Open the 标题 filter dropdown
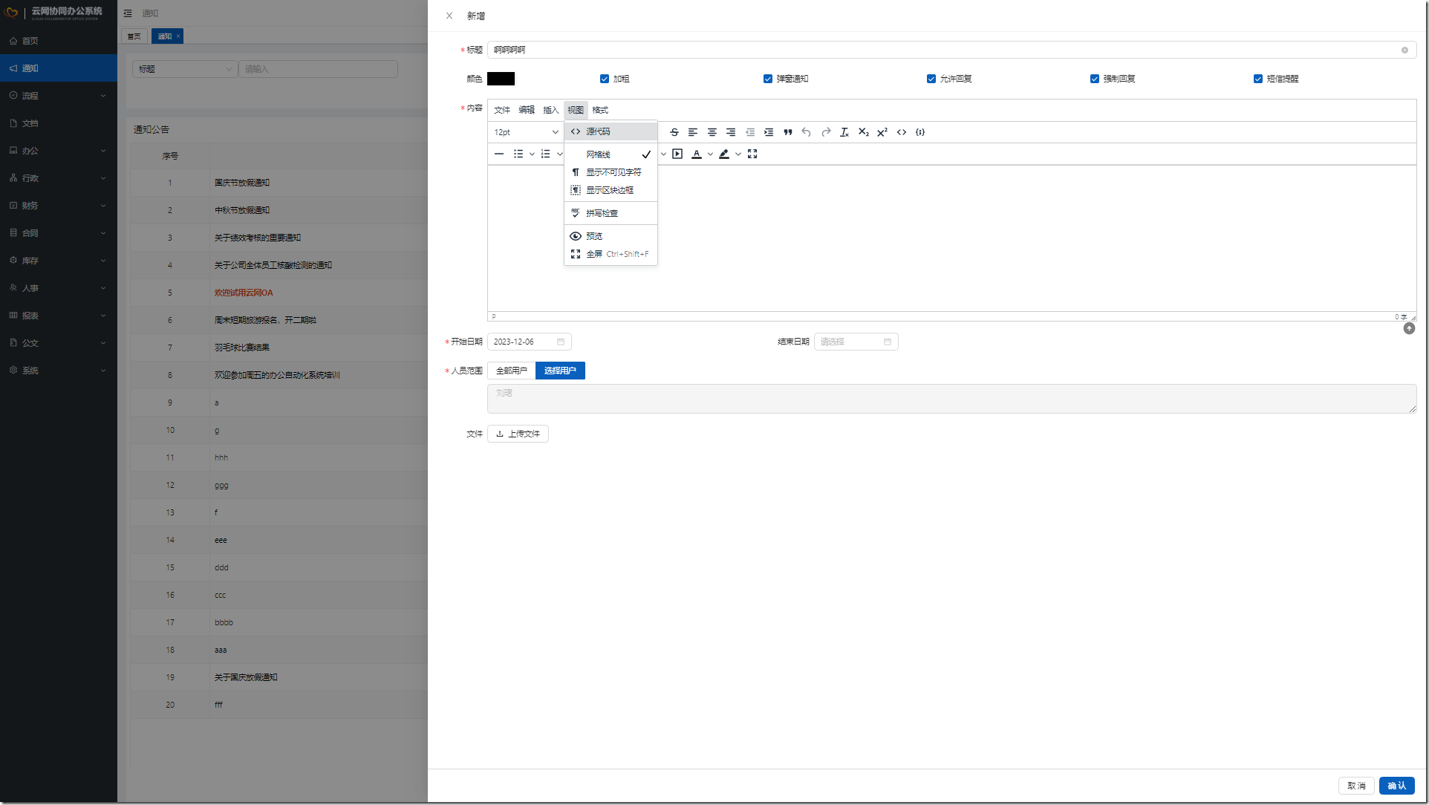 click(x=185, y=69)
